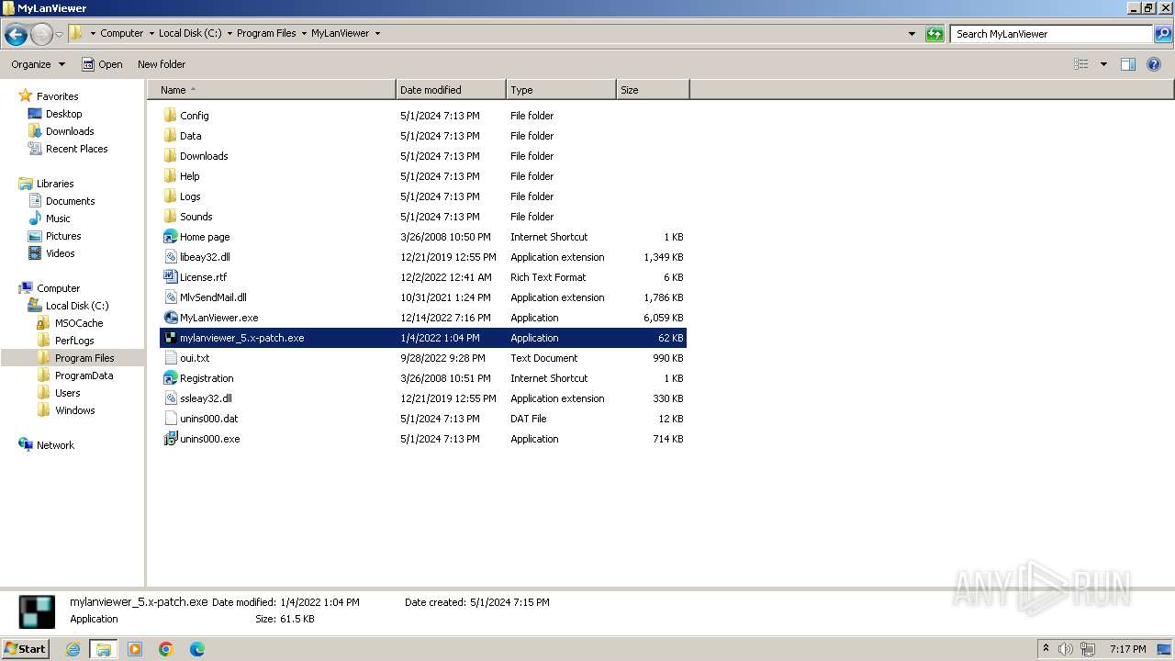This screenshot has width=1175, height=661.
Task: Select the unins000.exe installer icon
Action: [170, 439]
